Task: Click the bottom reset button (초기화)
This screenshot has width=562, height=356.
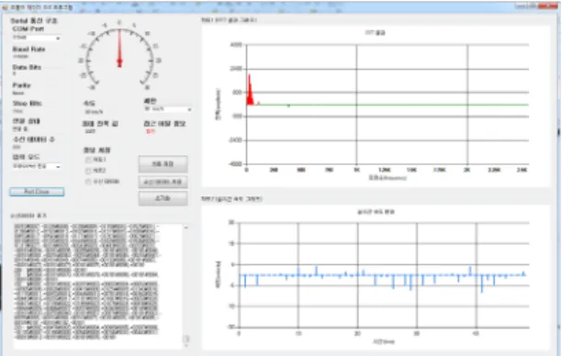Action: pyautogui.click(x=163, y=198)
